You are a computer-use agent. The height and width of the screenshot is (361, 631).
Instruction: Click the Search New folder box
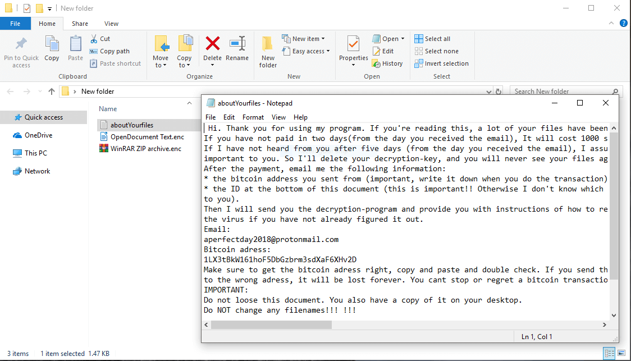click(565, 92)
